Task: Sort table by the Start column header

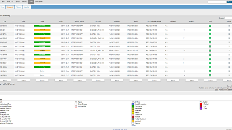Action: [x=61, y=21]
